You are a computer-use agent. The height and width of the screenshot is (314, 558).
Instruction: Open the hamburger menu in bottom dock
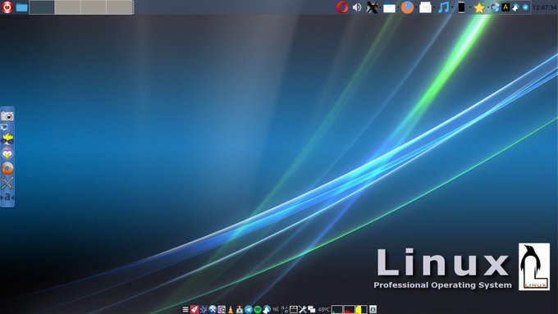(185, 309)
